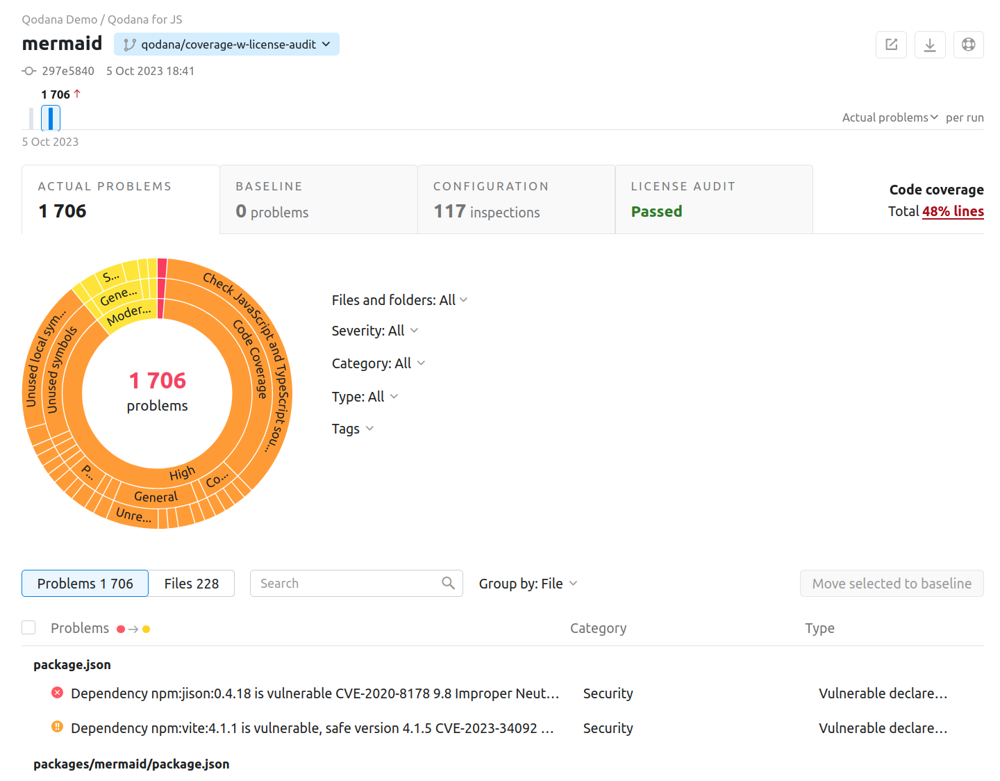
Task: Toggle severity sort order dots in header
Action: coord(133,629)
